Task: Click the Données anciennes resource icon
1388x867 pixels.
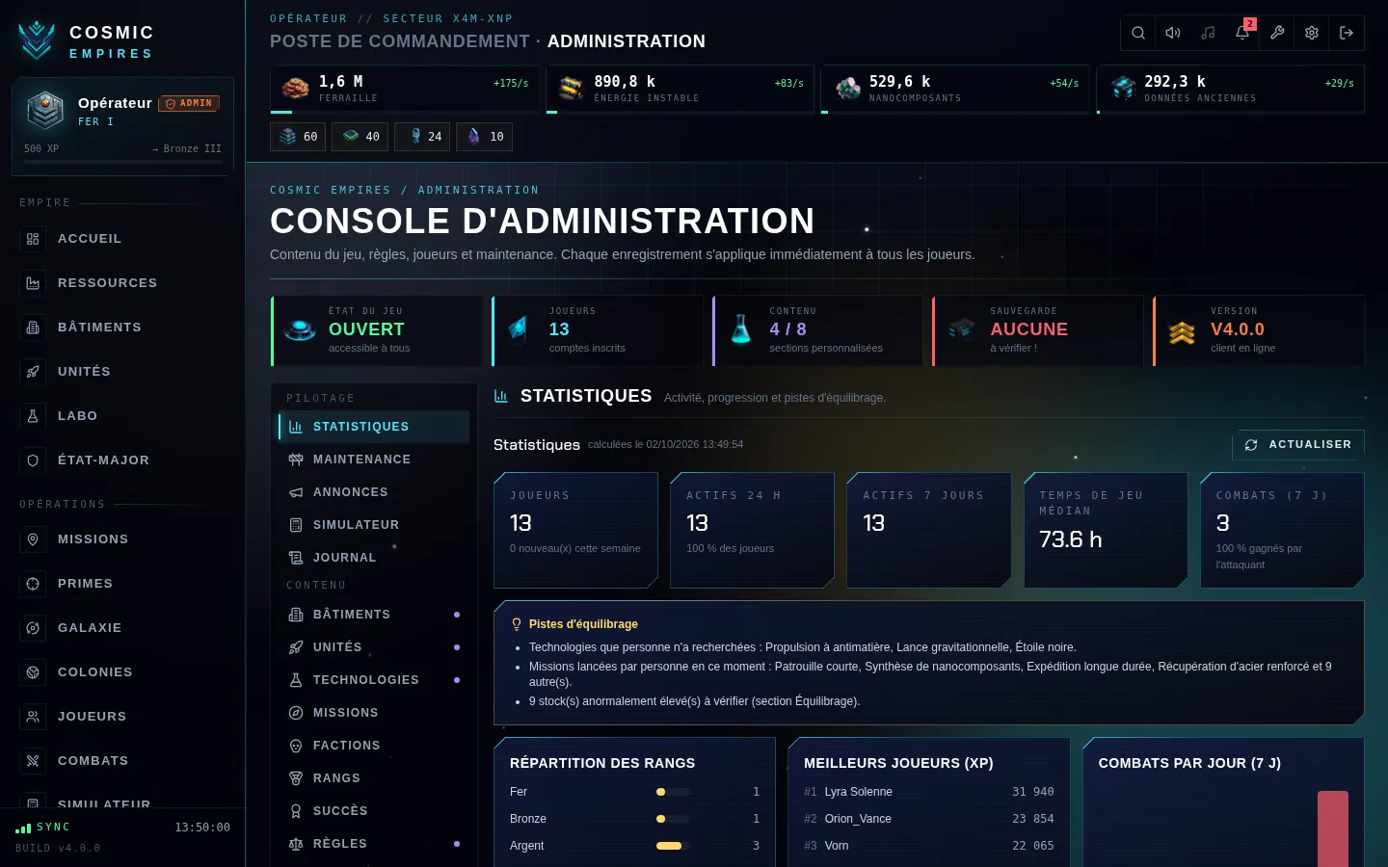Action: pos(1123,89)
